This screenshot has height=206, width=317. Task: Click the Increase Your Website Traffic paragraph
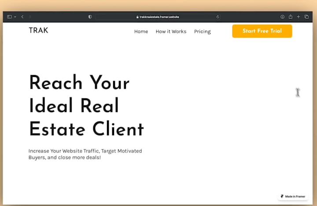click(85, 154)
